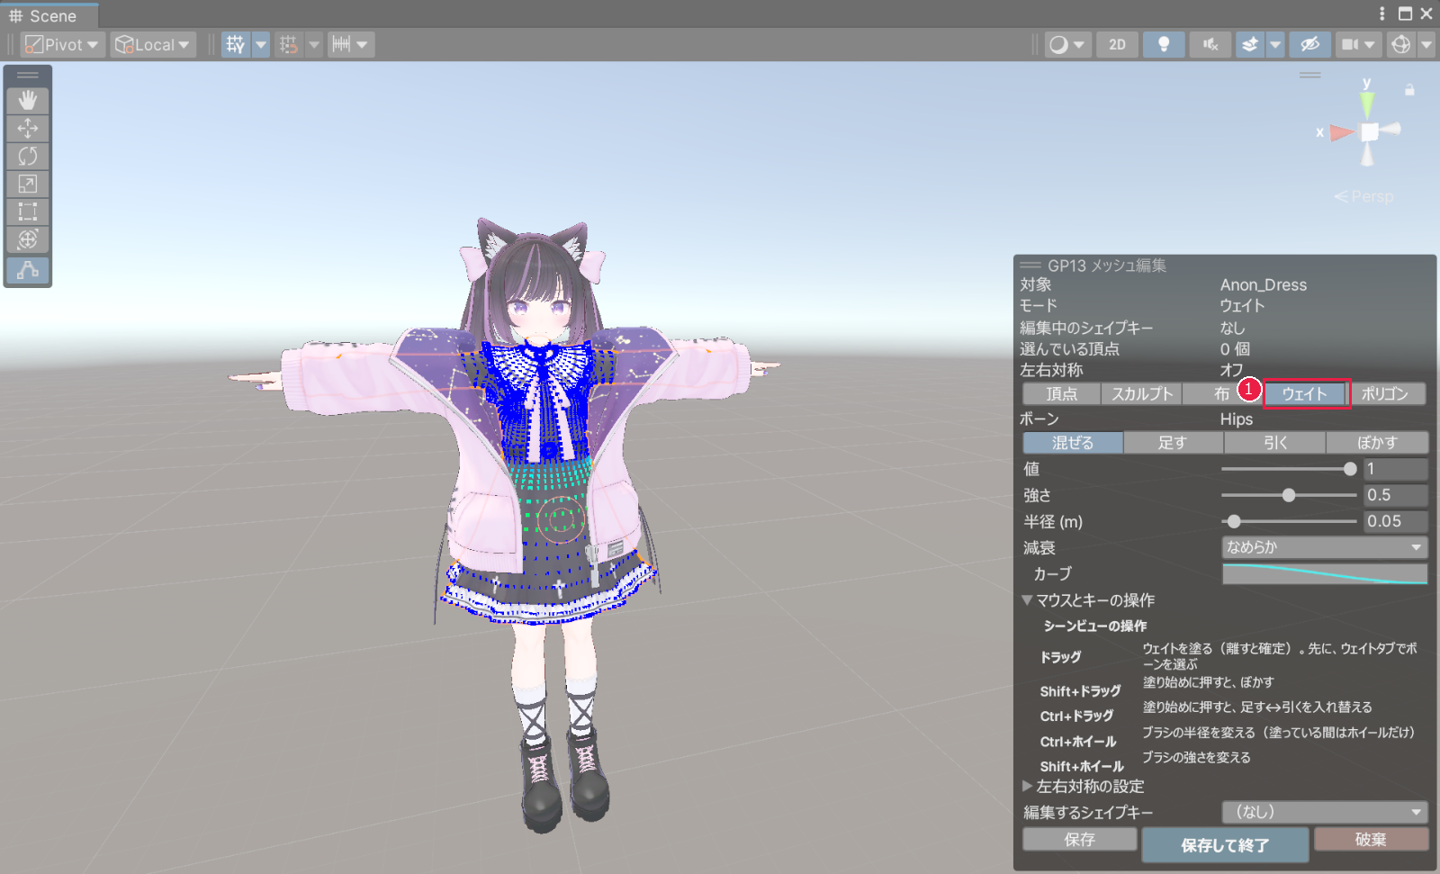The image size is (1440, 874).
Task: Select the Rotate tool
Action: tap(28, 156)
